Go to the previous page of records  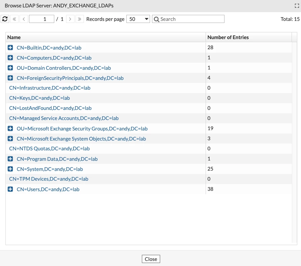click(x=24, y=19)
